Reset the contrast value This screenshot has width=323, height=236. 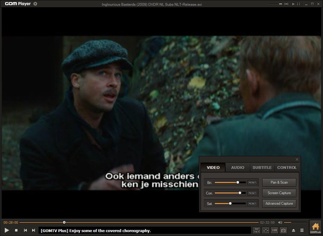pyautogui.click(x=252, y=193)
